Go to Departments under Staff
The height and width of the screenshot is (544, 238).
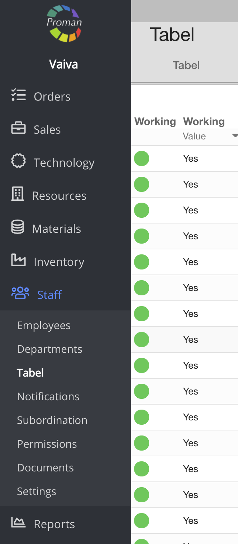click(49, 349)
